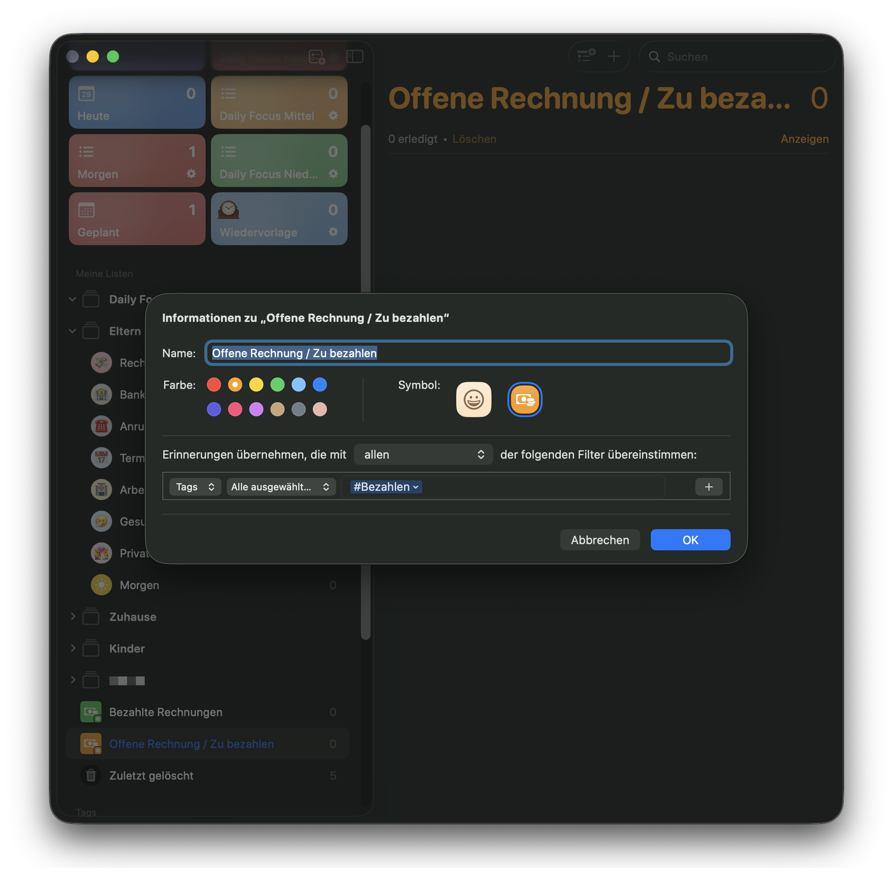Viewport: 893px width, 889px height.
Task: Open the Bezahlte Rechnungen smart list icon
Action: pyautogui.click(x=90, y=712)
